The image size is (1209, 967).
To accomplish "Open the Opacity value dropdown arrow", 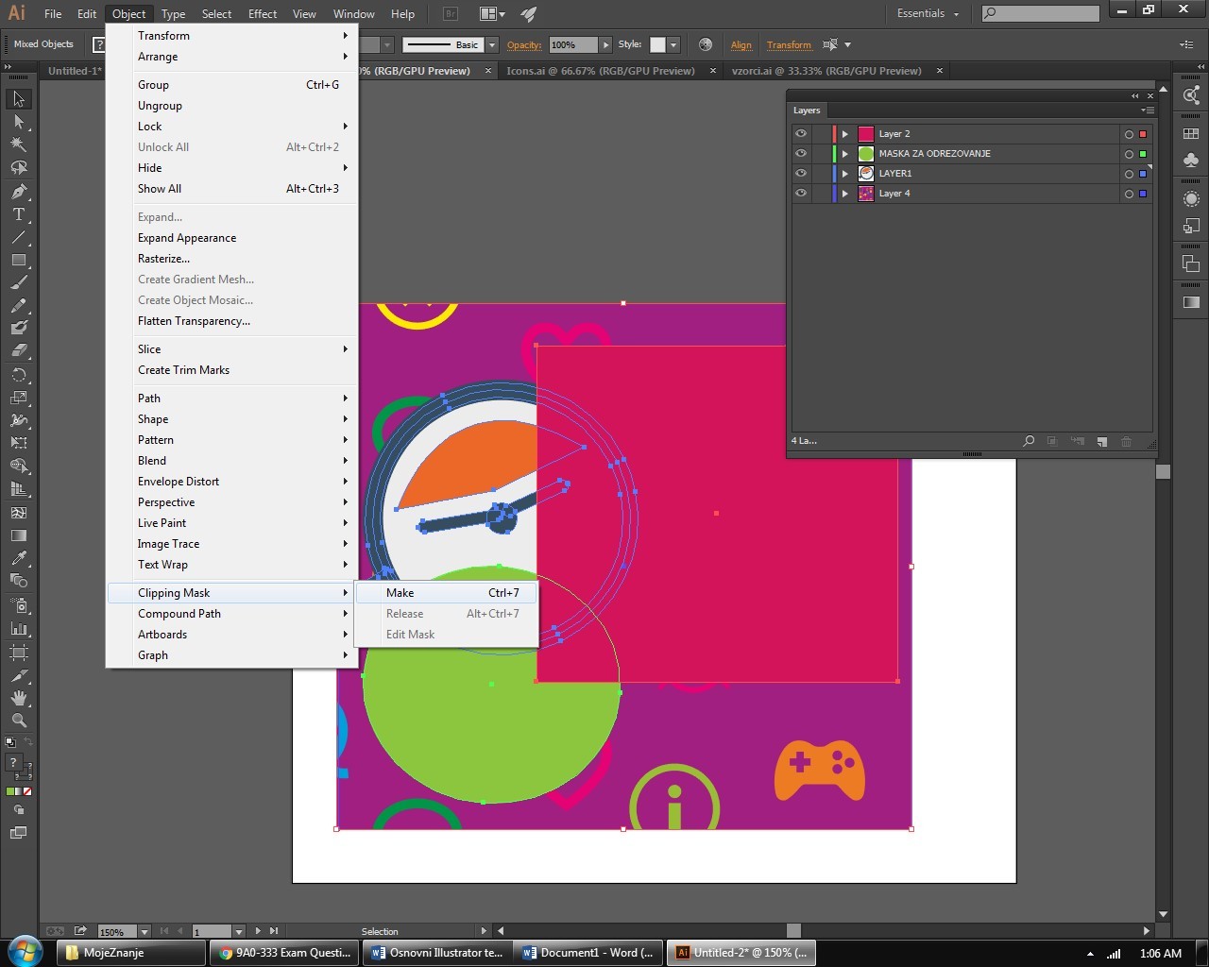I will [605, 45].
